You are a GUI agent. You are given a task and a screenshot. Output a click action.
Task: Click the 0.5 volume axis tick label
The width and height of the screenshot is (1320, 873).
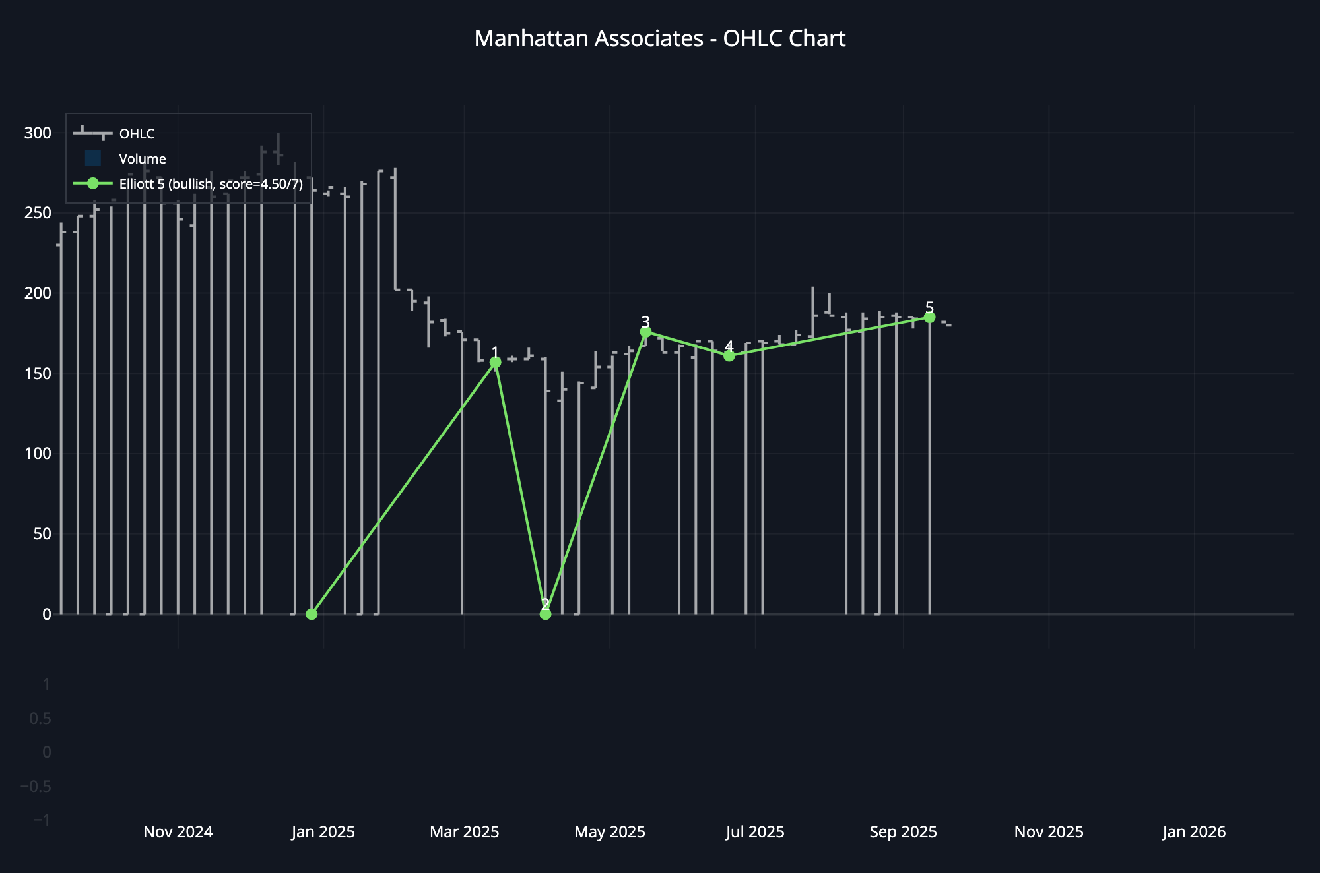pyautogui.click(x=40, y=719)
